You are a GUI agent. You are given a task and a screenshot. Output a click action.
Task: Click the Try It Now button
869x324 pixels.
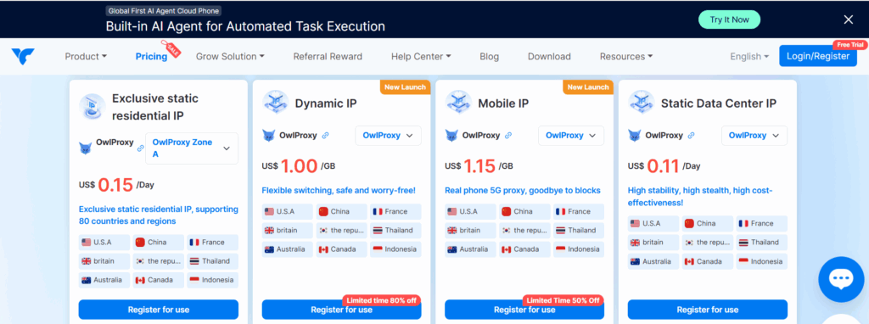click(x=729, y=20)
